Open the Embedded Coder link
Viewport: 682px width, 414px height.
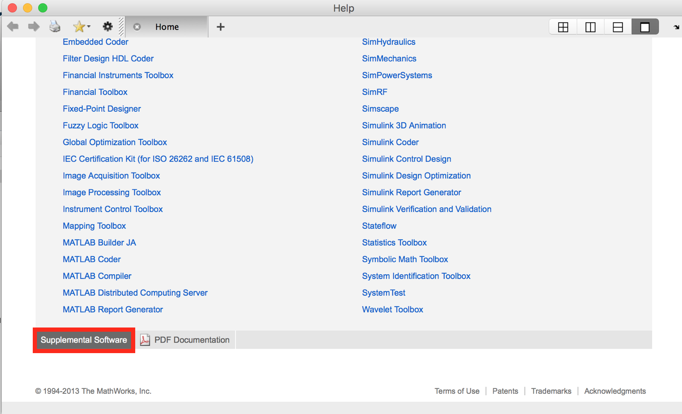pyautogui.click(x=95, y=42)
